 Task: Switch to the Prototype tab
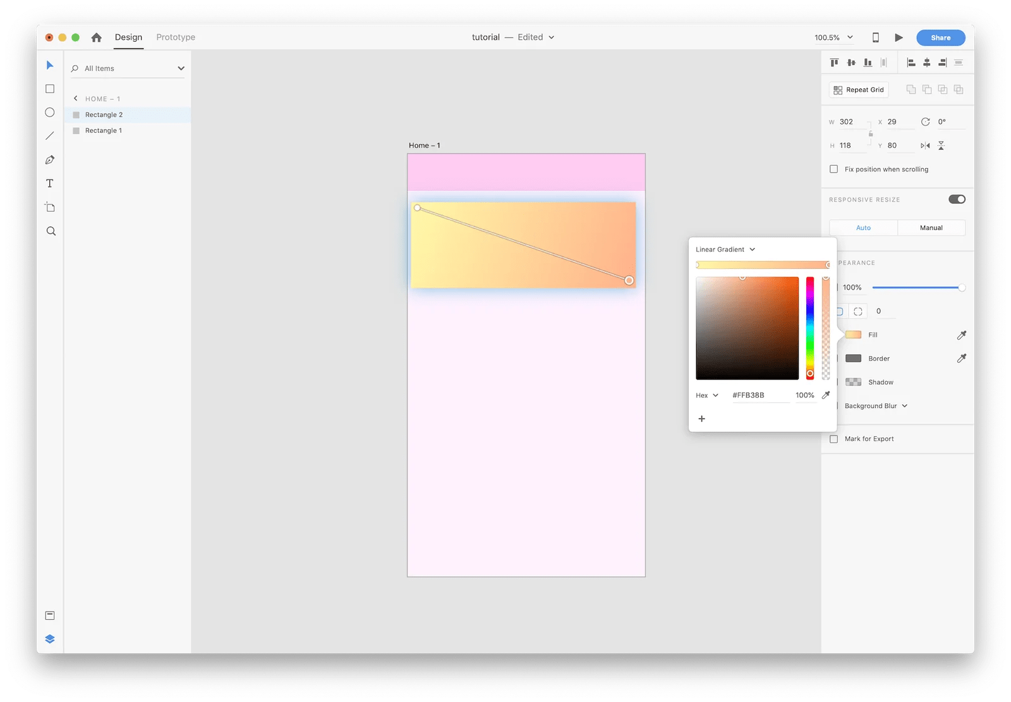coord(176,37)
